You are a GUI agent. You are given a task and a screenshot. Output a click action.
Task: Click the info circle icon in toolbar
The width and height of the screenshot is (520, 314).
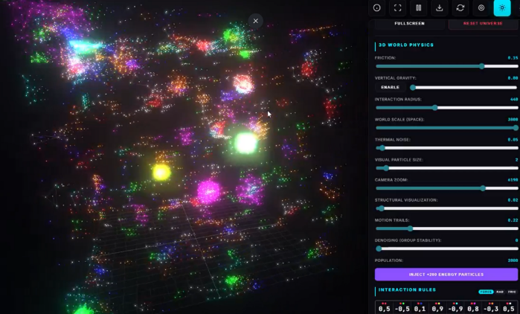pos(377,8)
